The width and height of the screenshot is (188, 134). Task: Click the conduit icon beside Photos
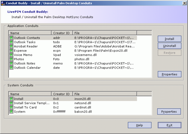[x=11, y=59]
